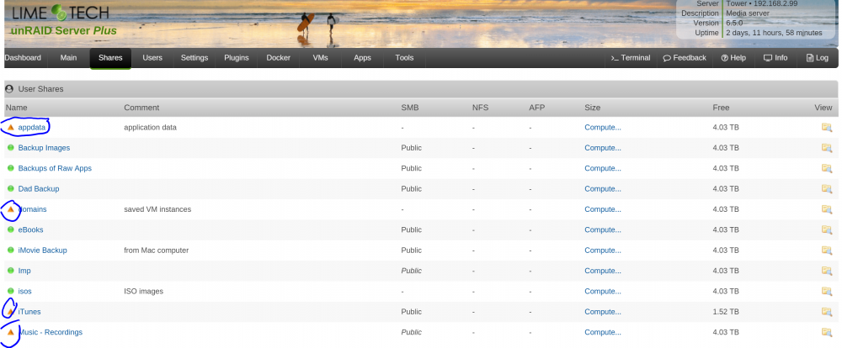Compute the size of Dad Backup
This screenshot has width=842, height=348.
(x=603, y=189)
